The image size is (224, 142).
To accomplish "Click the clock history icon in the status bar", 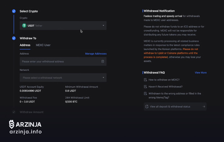I will tap(147, 107).
